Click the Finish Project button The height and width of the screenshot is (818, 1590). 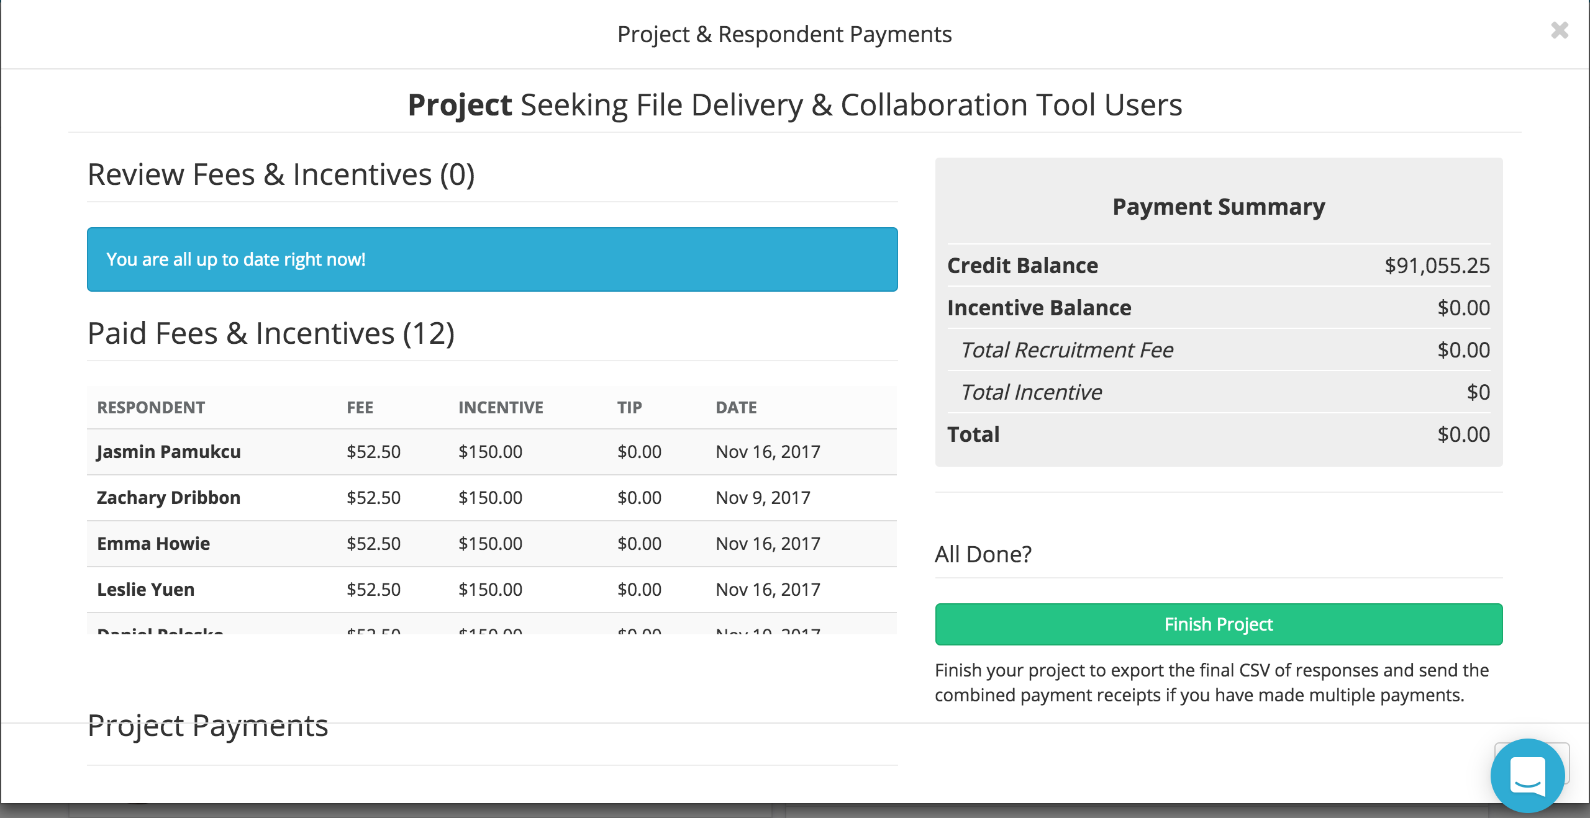pyautogui.click(x=1218, y=624)
